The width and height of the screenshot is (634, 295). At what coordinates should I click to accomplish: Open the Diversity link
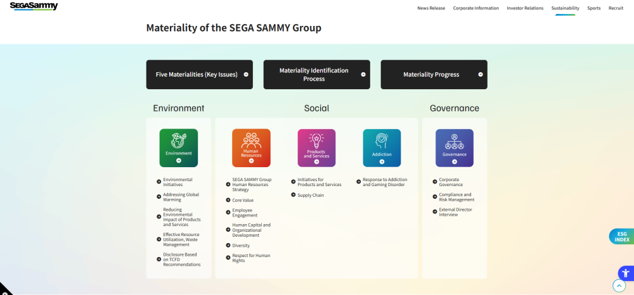click(x=241, y=246)
